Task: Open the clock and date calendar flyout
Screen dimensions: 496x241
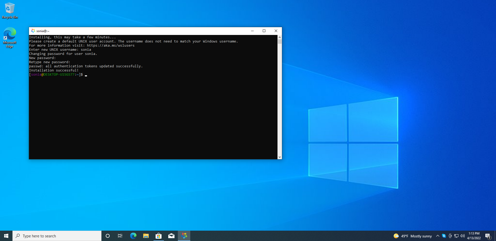Action: click(x=474, y=236)
